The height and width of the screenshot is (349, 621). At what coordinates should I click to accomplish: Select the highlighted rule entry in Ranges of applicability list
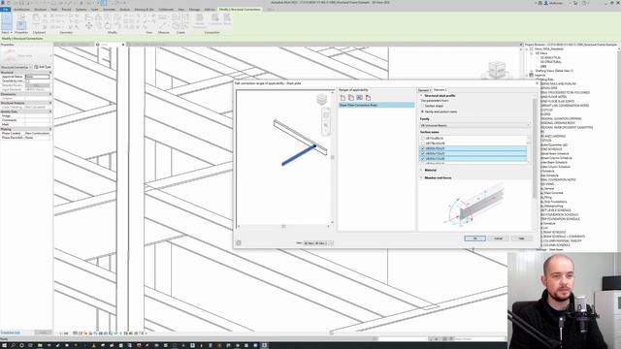(x=376, y=106)
